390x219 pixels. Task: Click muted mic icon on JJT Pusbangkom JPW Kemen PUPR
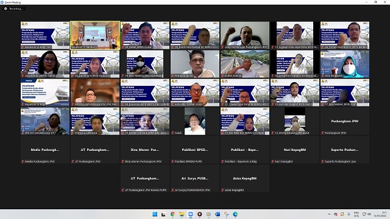pyautogui.click(x=122, y=190)
